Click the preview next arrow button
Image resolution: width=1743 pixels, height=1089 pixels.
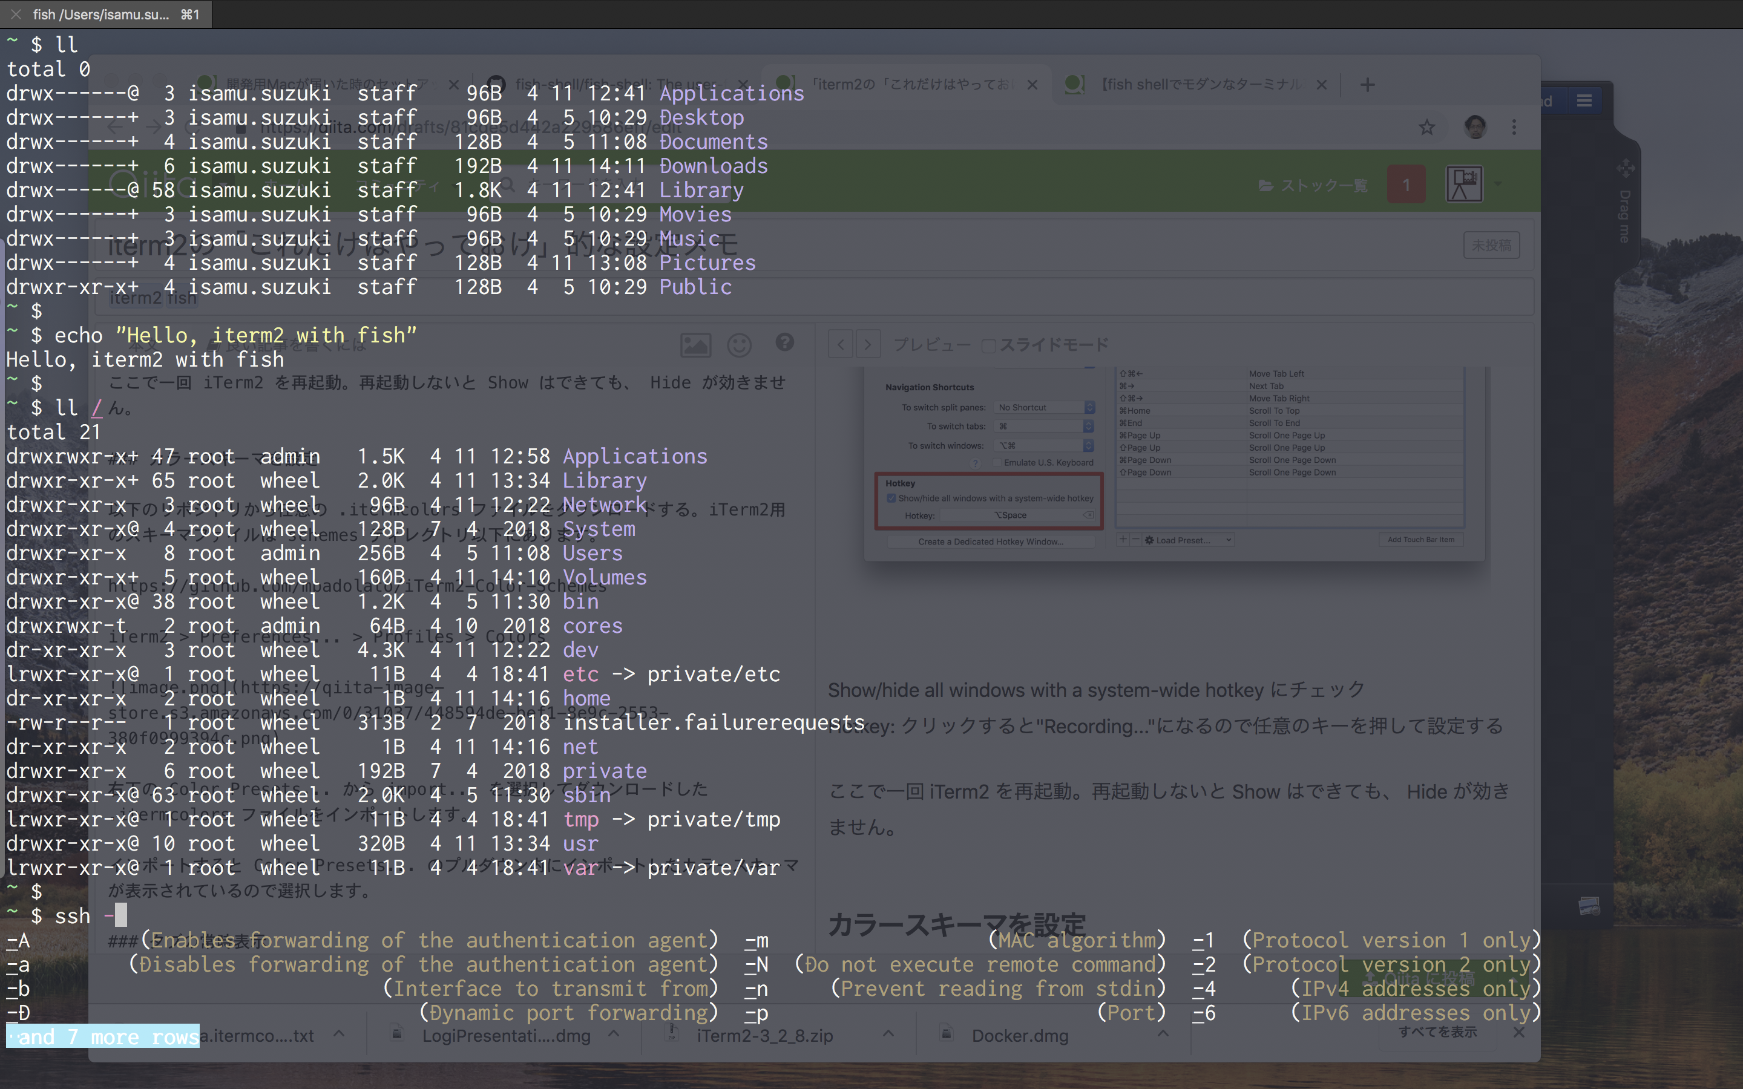point(868,344)
